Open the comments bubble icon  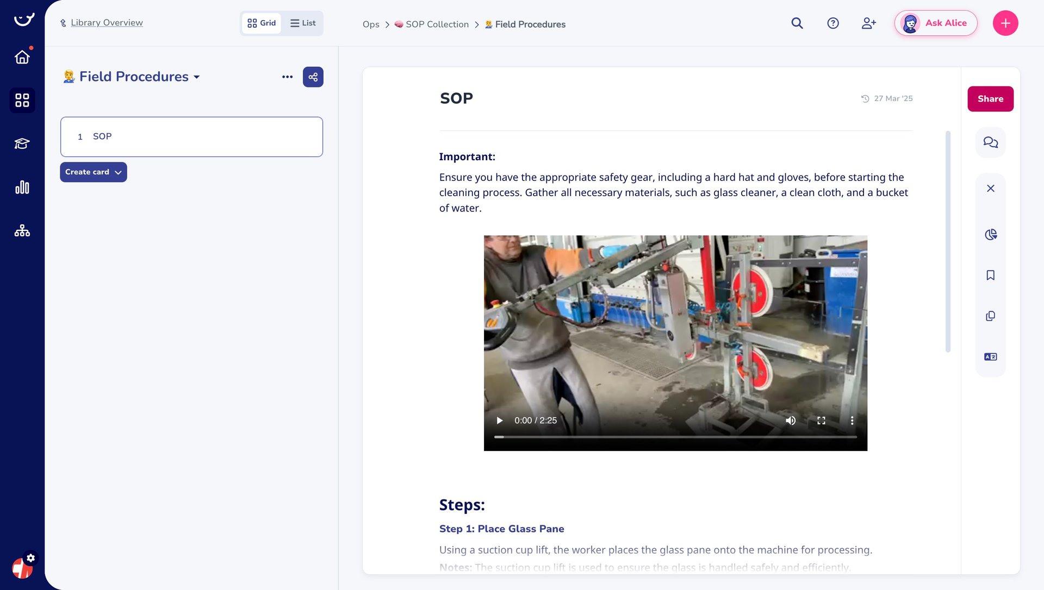pyautogui.click(x=990, y=142)
